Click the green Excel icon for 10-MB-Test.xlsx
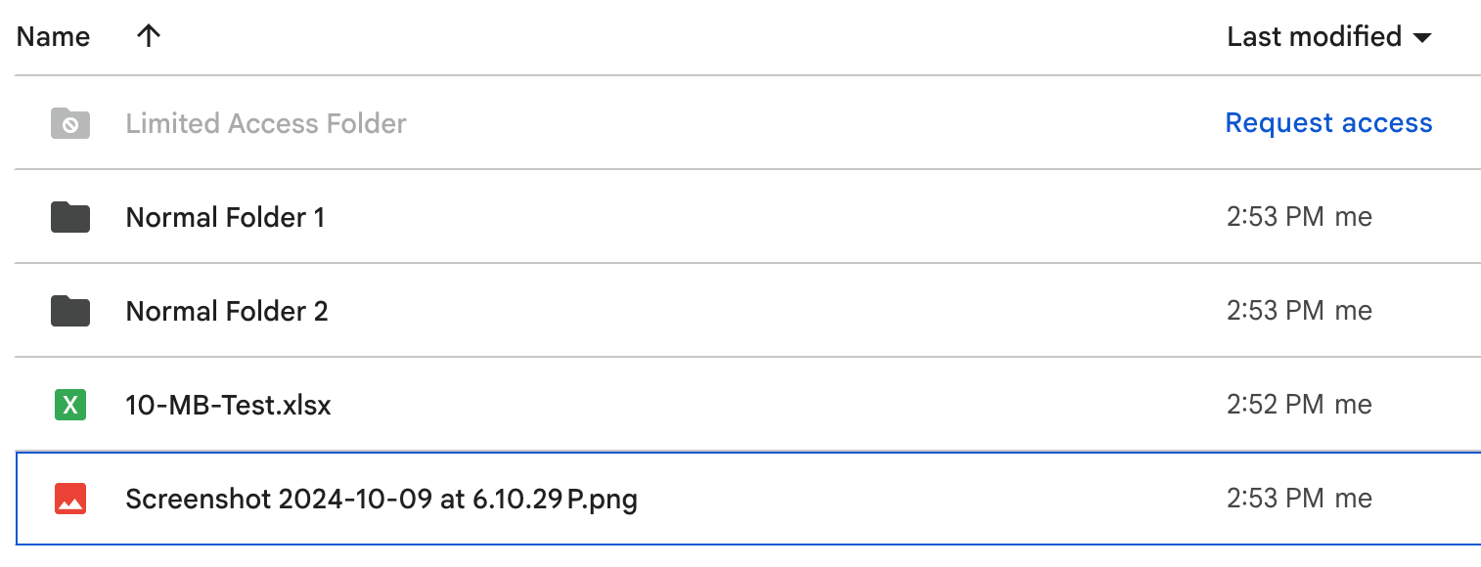The image size is (1481, 567). click(68, 404)
